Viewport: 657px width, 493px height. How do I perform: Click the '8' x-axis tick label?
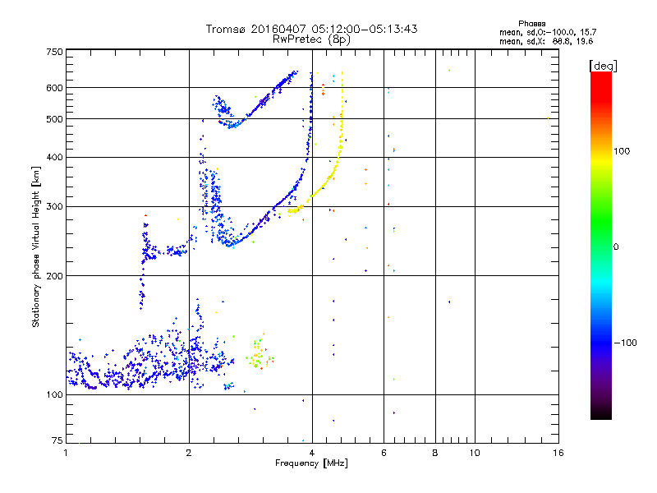tap(435, 453)
